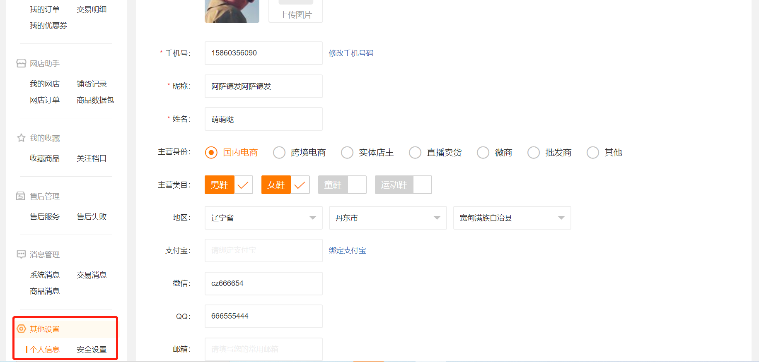This screenshot has height=362, width=759.
Task: Click the star icon beside 我的收藏
Action: [x=21, y=138]
